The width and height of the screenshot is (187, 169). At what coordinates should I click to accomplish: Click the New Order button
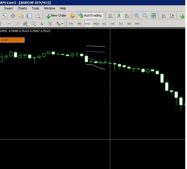pyautogui.click(x=56, y=16)
